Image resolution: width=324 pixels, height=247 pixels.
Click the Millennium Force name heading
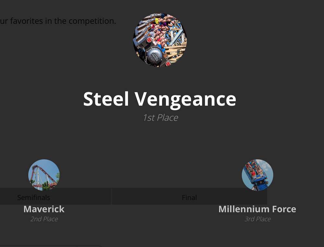click(x=257, y=209)
